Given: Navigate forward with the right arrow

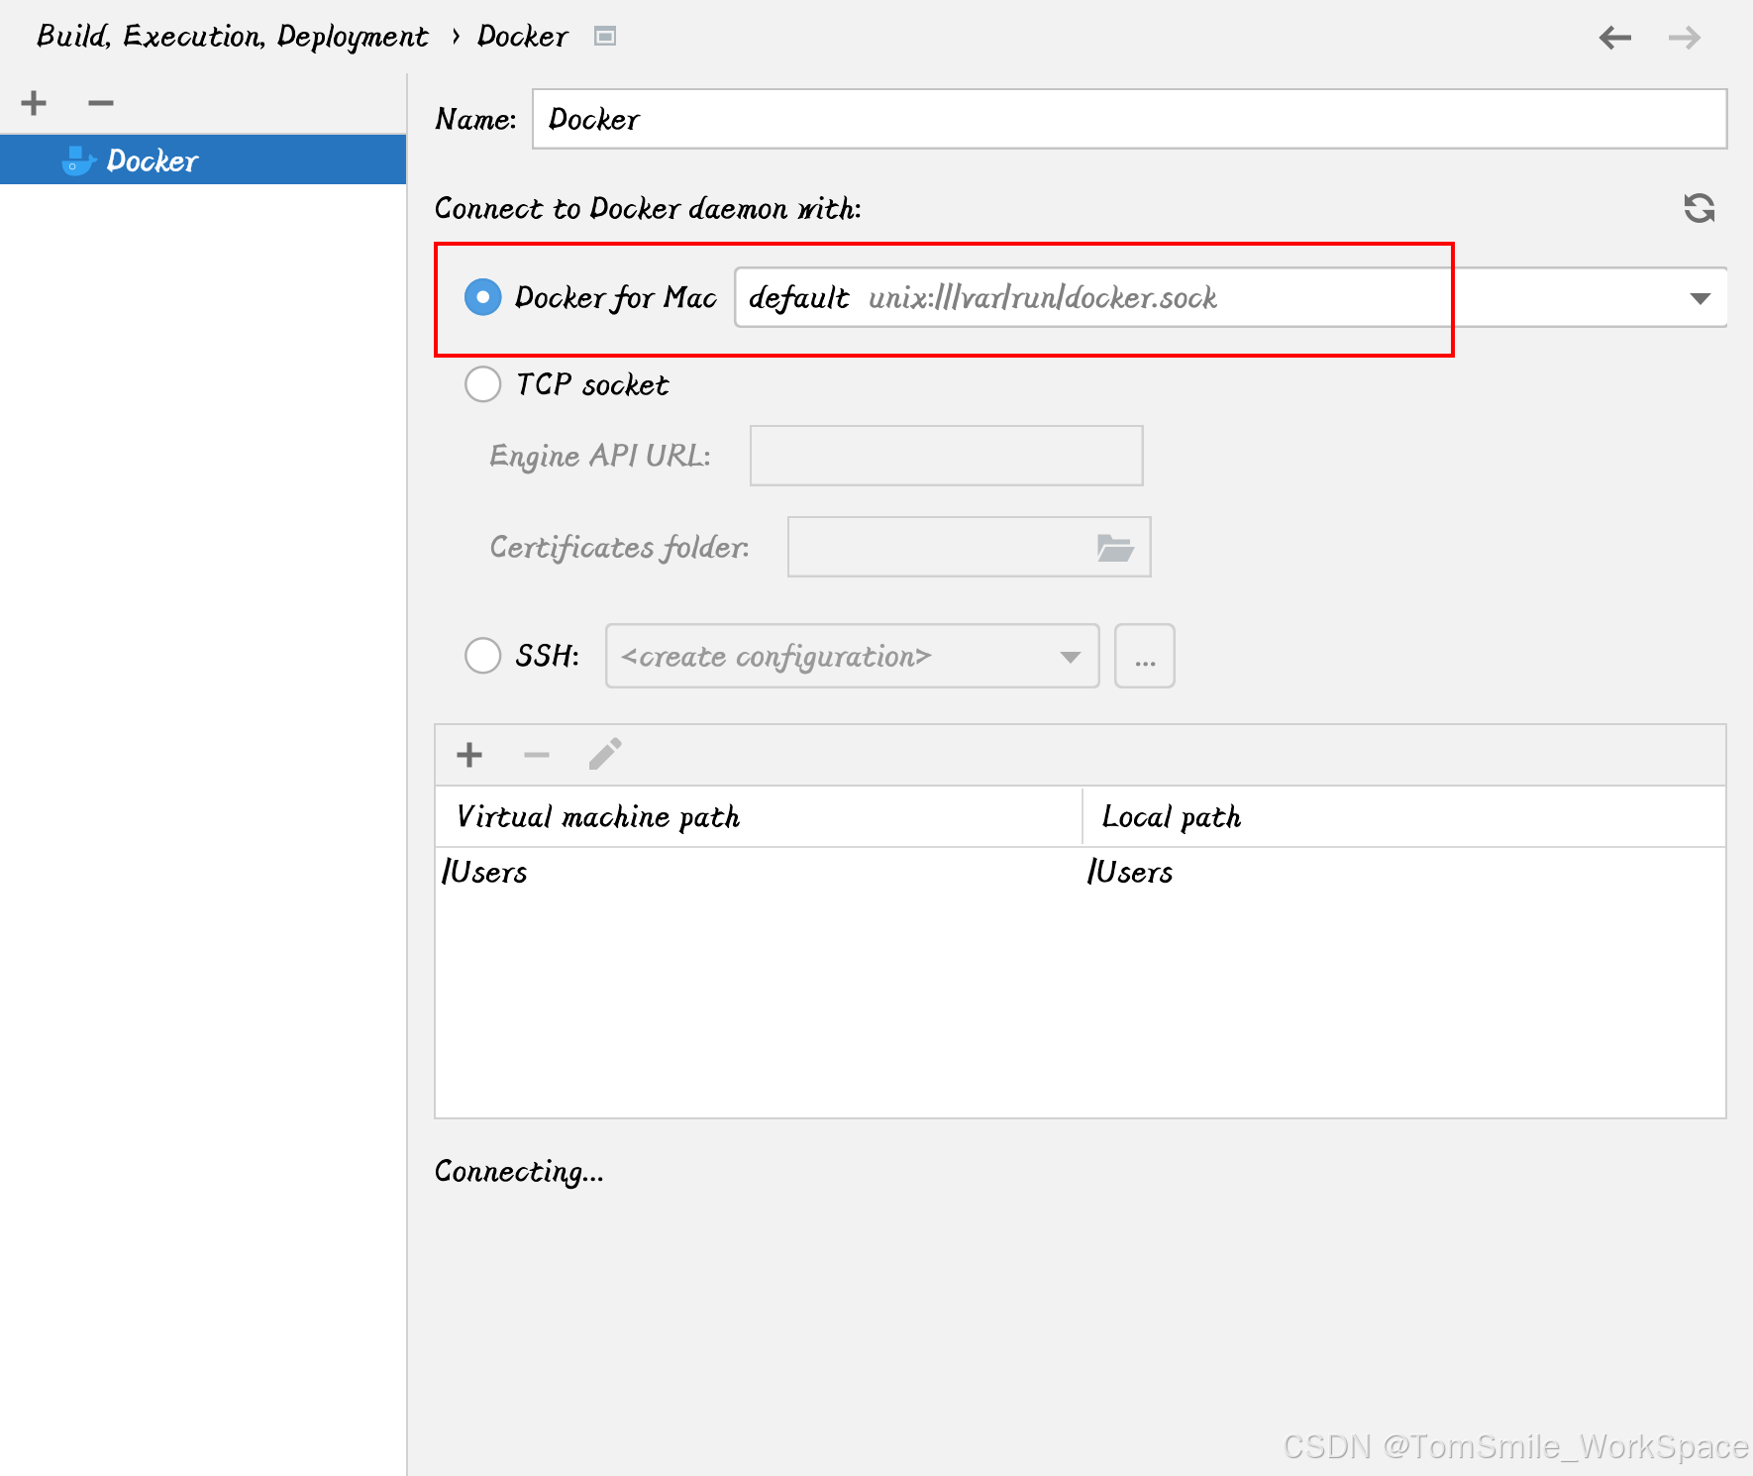Looking at the screenshot, I should 1685,38.
